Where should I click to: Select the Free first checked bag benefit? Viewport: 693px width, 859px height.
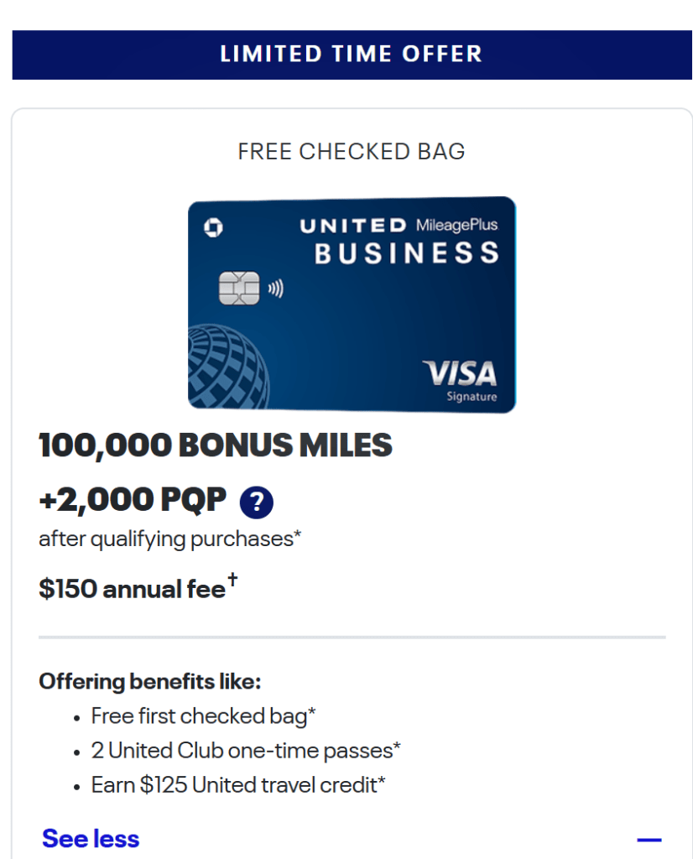(203, 716)
